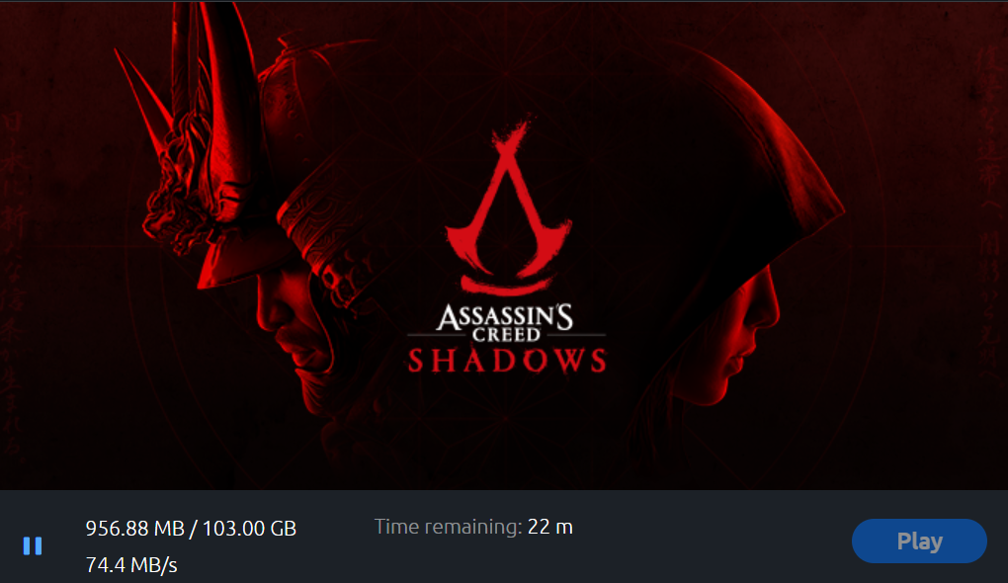Click the "Assassin's Creed" title text
1008x583 pixels.
[x=505, y=323]
